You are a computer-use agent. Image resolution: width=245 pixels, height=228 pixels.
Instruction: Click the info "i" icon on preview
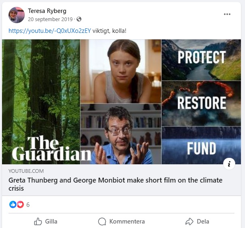click(x=229, y=163)
